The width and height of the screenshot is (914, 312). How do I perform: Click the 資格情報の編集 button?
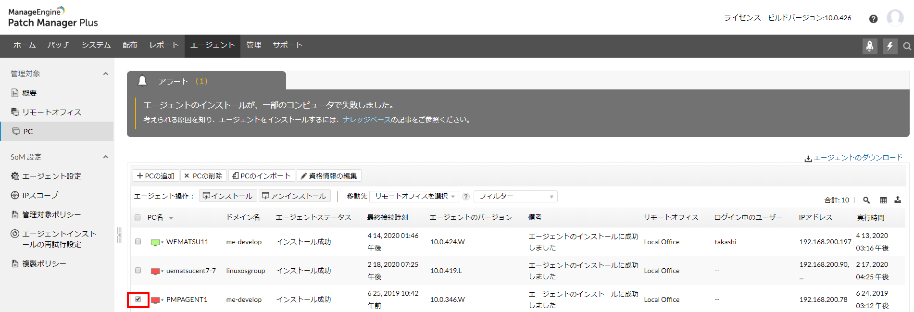tap(329, 176)
